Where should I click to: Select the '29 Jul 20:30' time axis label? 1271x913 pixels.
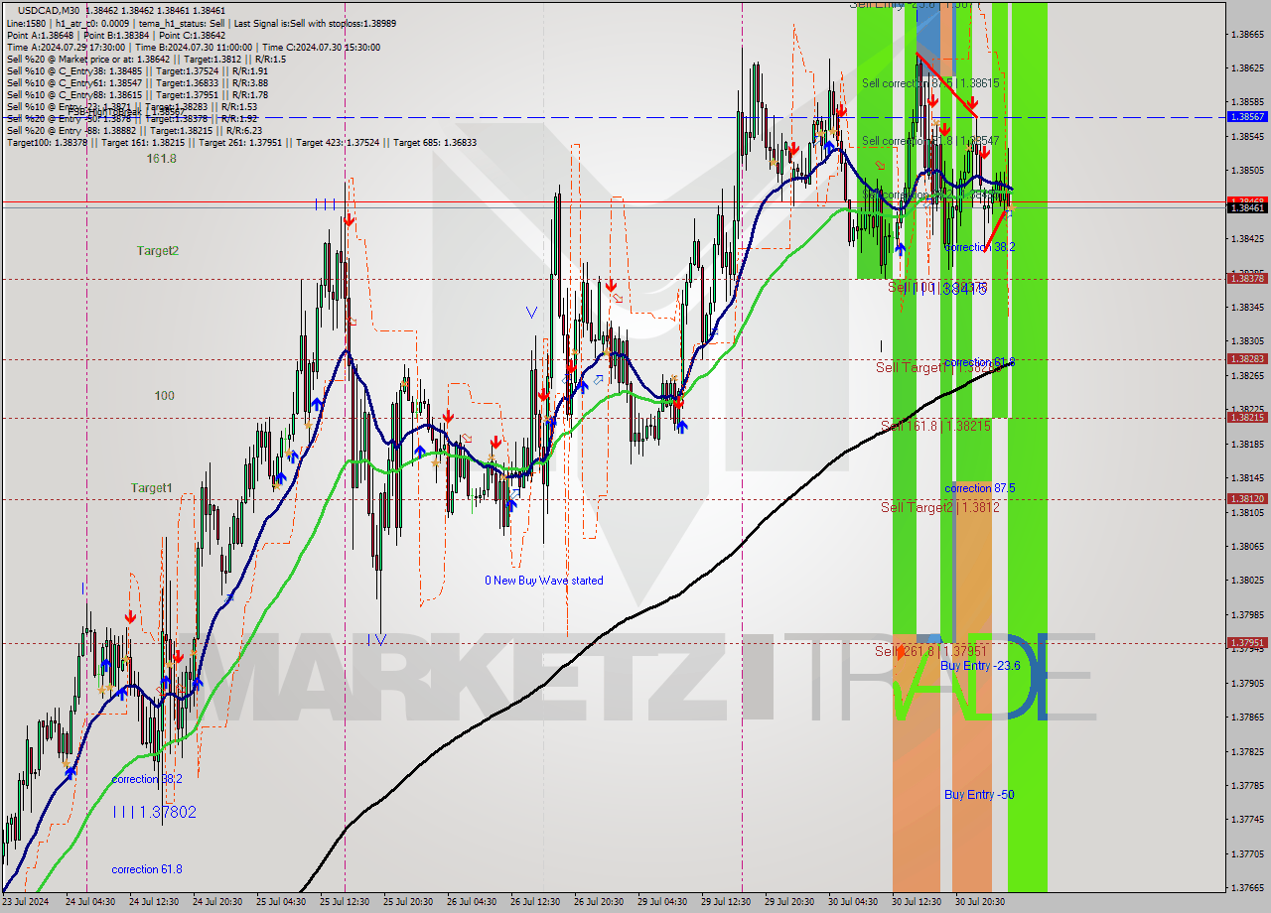(789, 902)
